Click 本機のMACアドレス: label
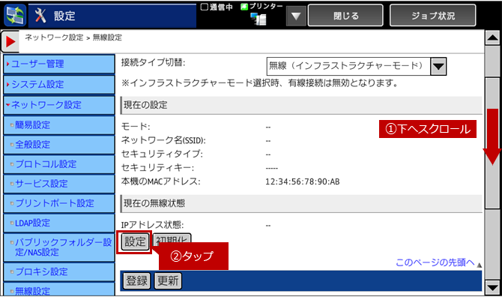This screenshot has height=297, width=502. point(161,181)
